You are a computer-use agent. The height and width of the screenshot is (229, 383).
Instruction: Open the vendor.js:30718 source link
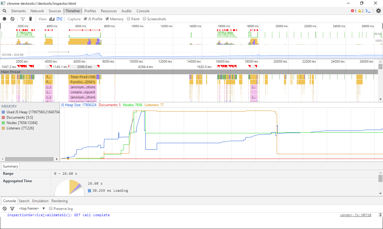click(x=355, y=215)
